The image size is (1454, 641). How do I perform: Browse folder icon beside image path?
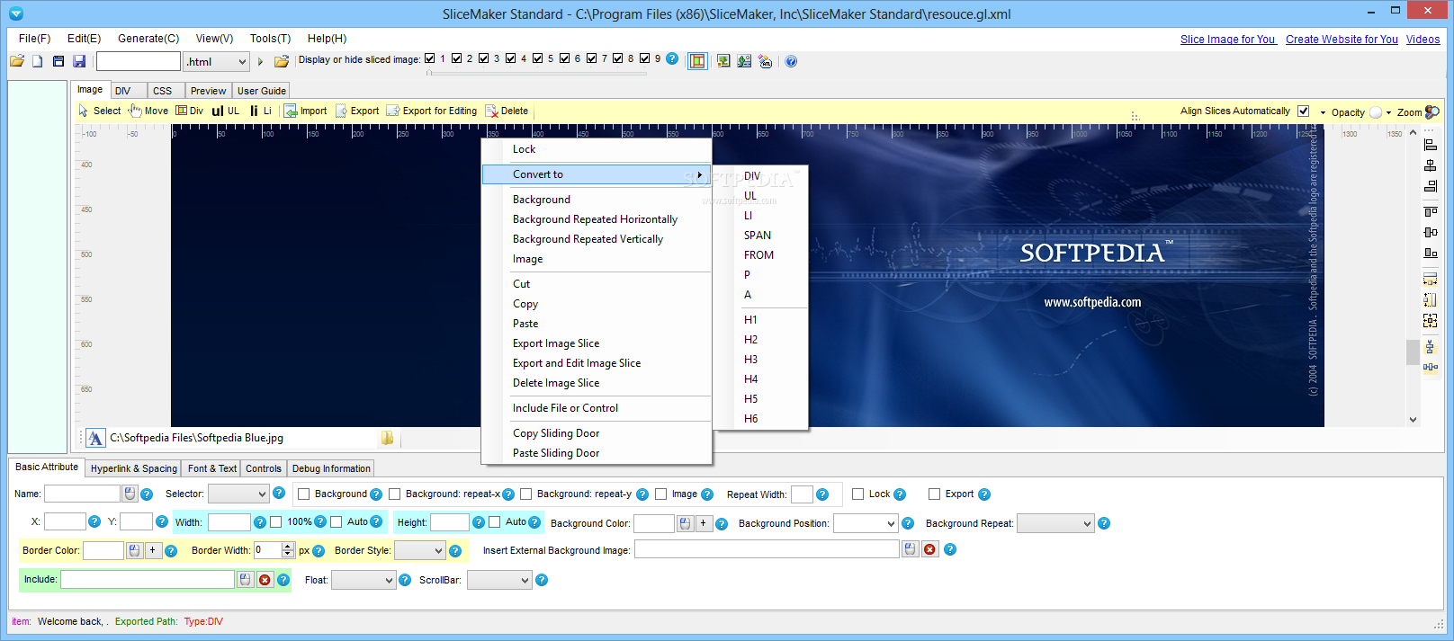point(387,438)
